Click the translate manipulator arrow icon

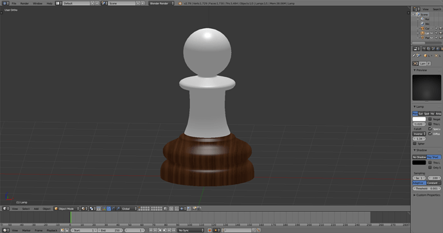tap(109, 209)
